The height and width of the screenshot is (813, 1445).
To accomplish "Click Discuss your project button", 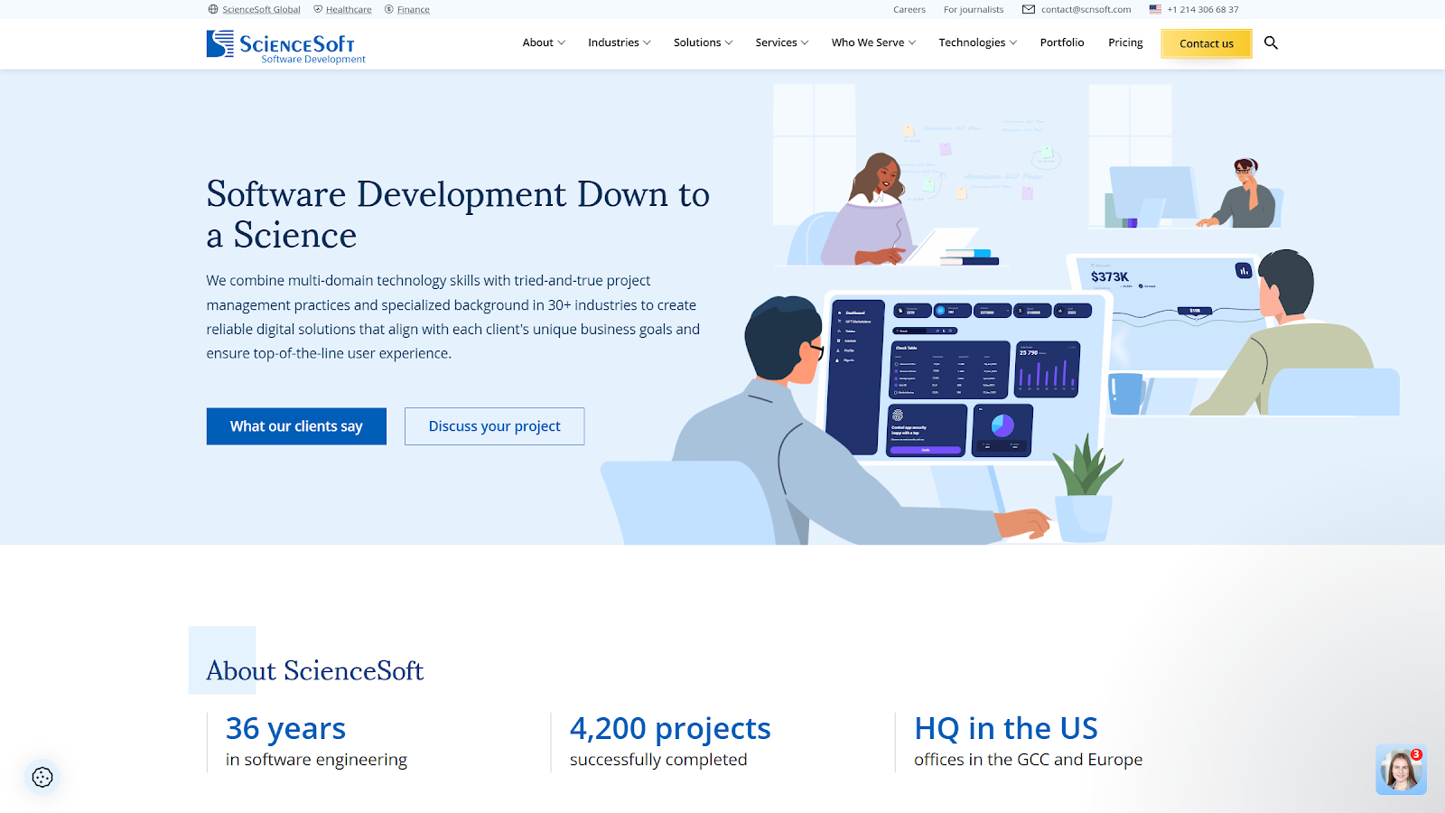I will click(494, 426).
